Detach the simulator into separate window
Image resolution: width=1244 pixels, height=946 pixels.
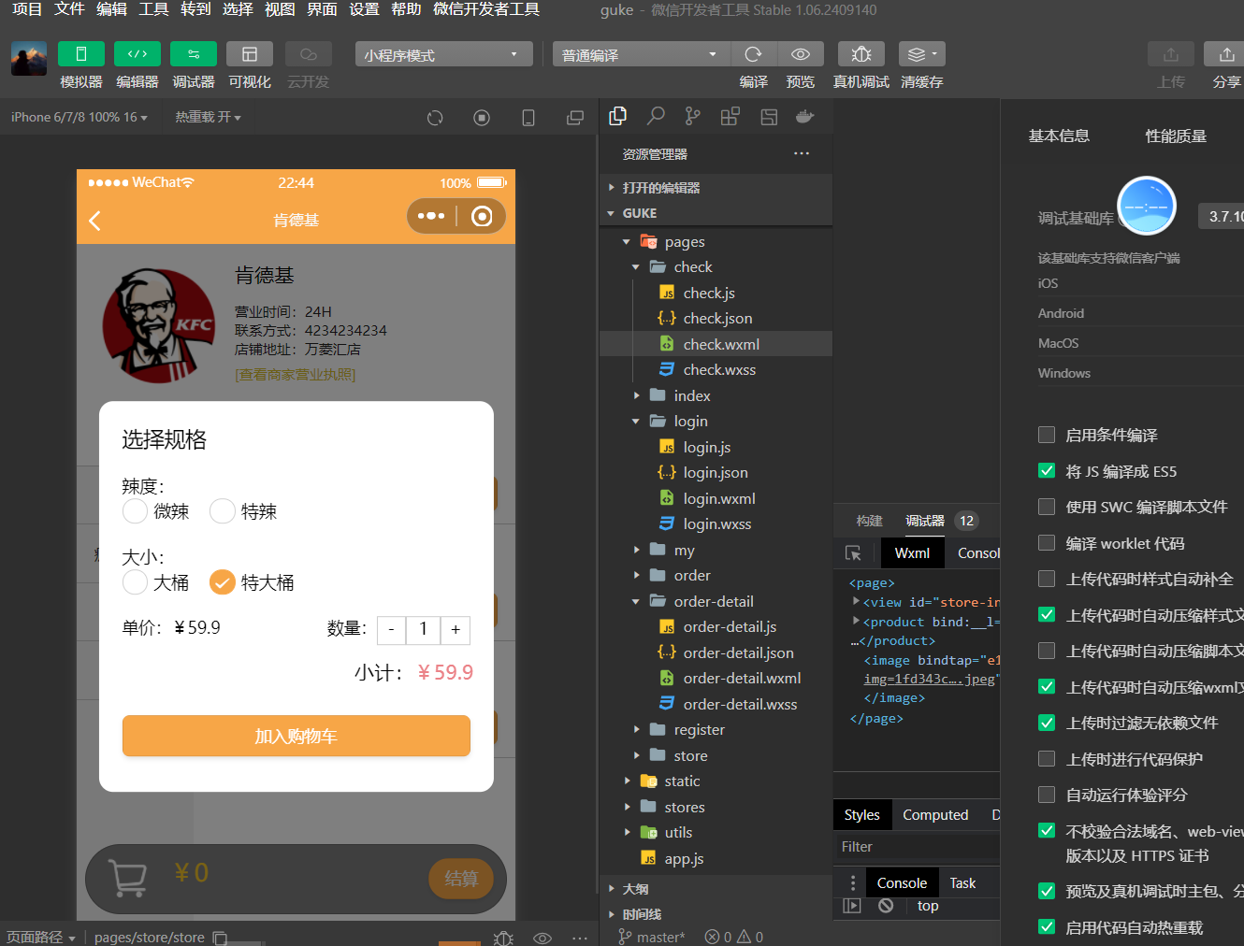(575, 118)
